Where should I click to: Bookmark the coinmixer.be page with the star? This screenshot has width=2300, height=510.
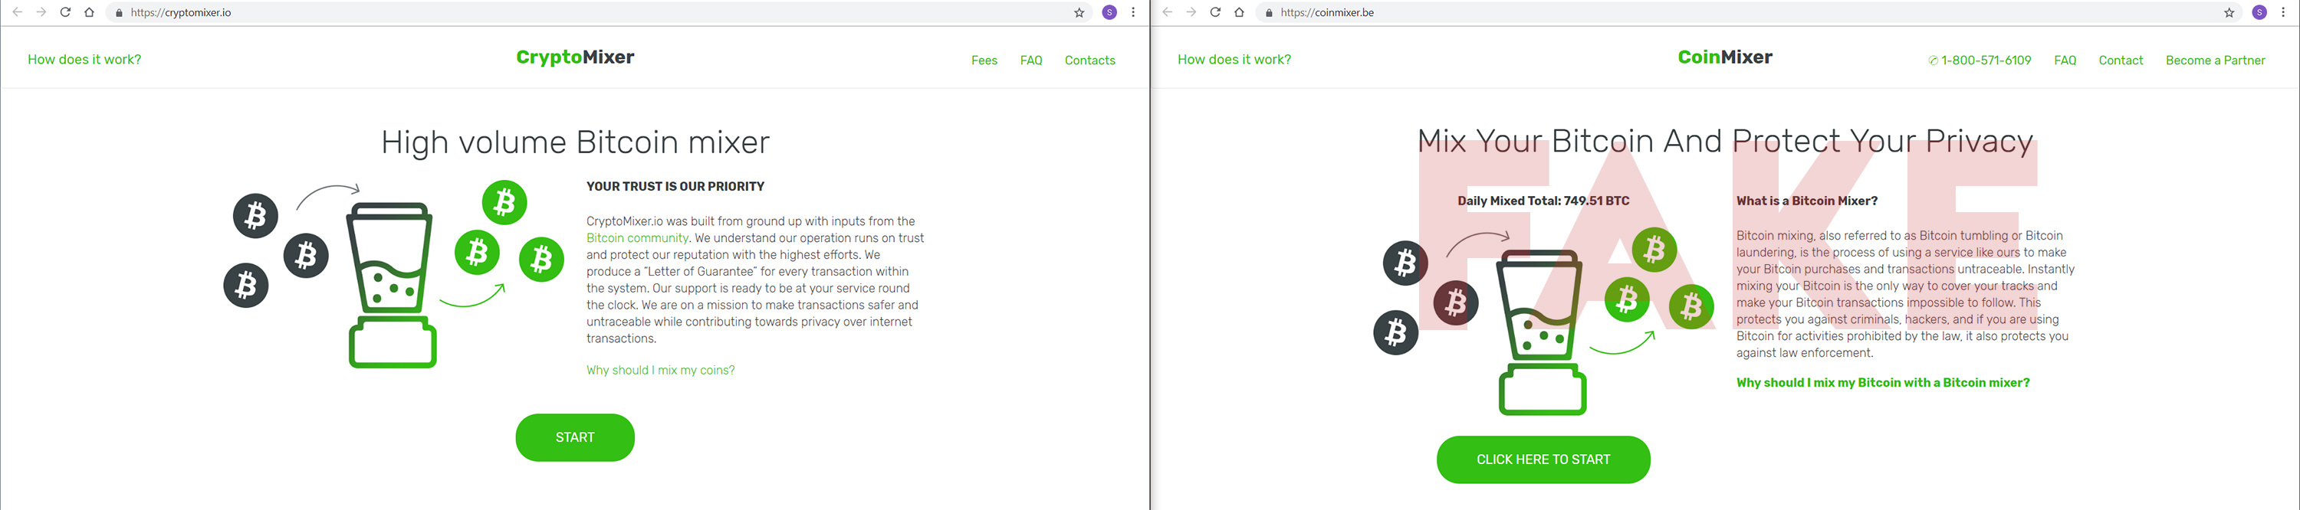click(x=2229, y=12)
